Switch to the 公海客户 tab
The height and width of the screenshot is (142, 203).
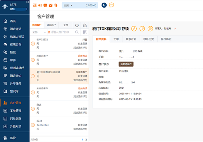pos(51,25)
